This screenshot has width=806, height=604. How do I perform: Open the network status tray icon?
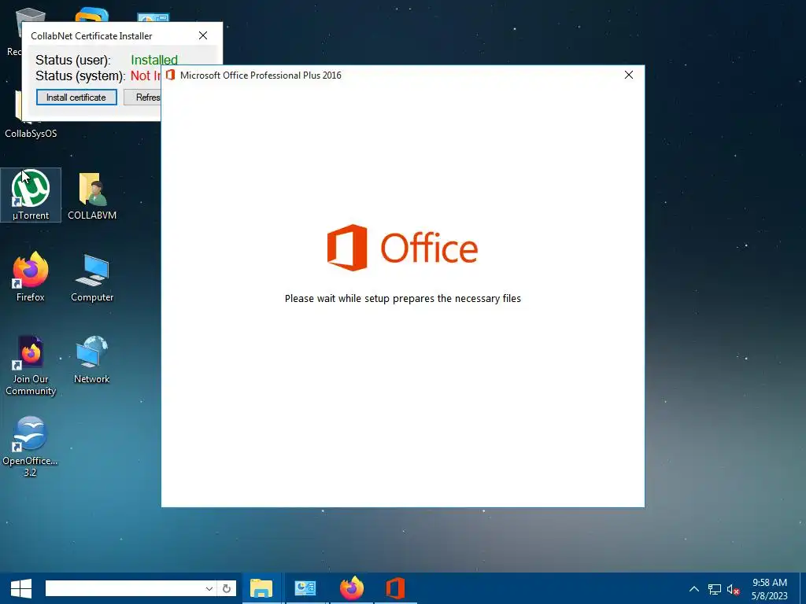714,589
